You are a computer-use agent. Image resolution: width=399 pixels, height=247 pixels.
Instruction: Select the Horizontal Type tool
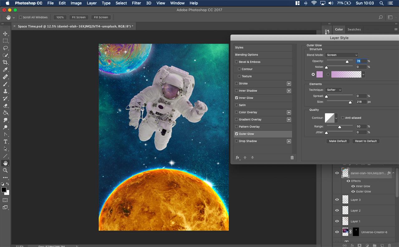tap(5, 142)
